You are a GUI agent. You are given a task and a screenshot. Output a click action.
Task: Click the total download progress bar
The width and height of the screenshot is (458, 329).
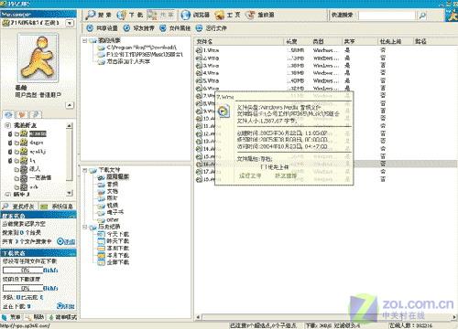23,288
